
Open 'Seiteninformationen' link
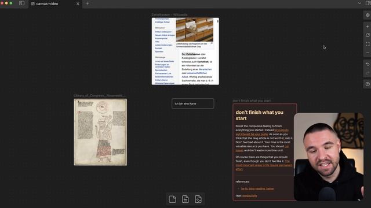(164, 77)
